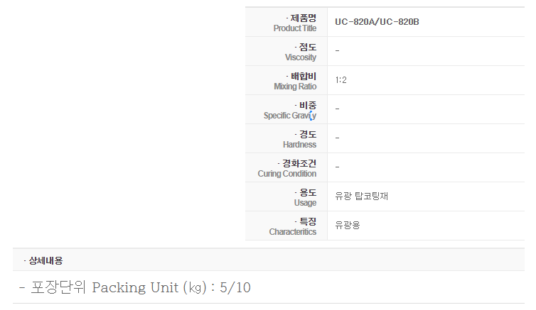The height and width of the screenshot is (310, 536).
Task: Click the 유광 탑코팅재 usage value
Action: point(362,196)
